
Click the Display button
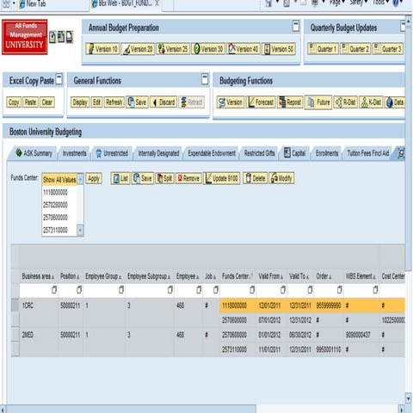point(80,102)
